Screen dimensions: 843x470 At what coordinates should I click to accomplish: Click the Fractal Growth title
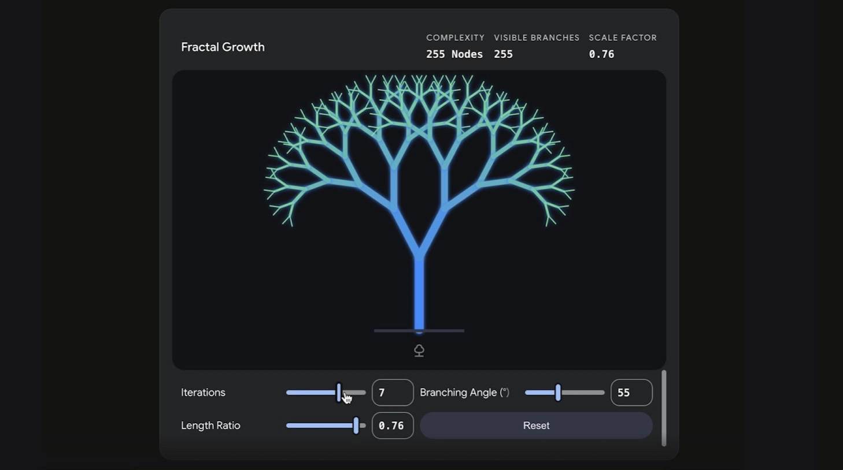[x=223, y=47]
